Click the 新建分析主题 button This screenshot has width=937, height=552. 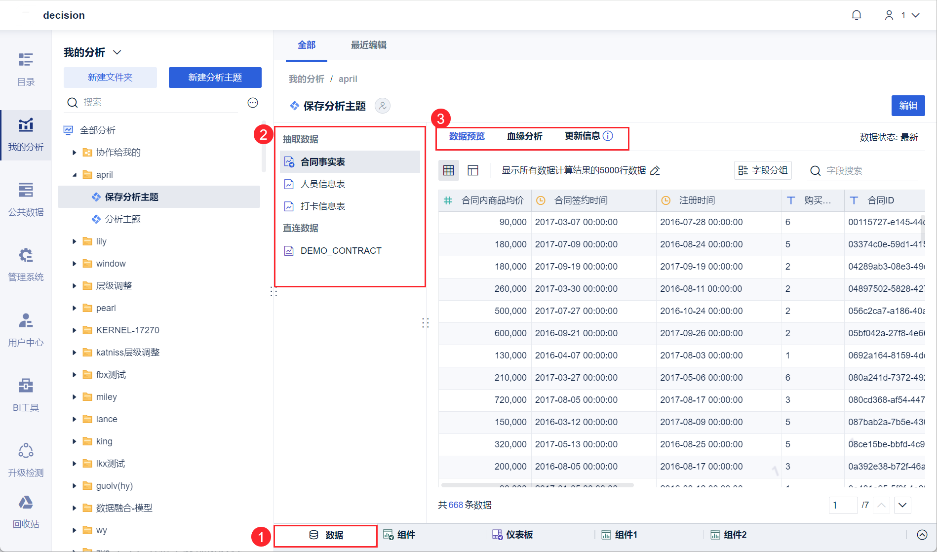pos(215,78)
